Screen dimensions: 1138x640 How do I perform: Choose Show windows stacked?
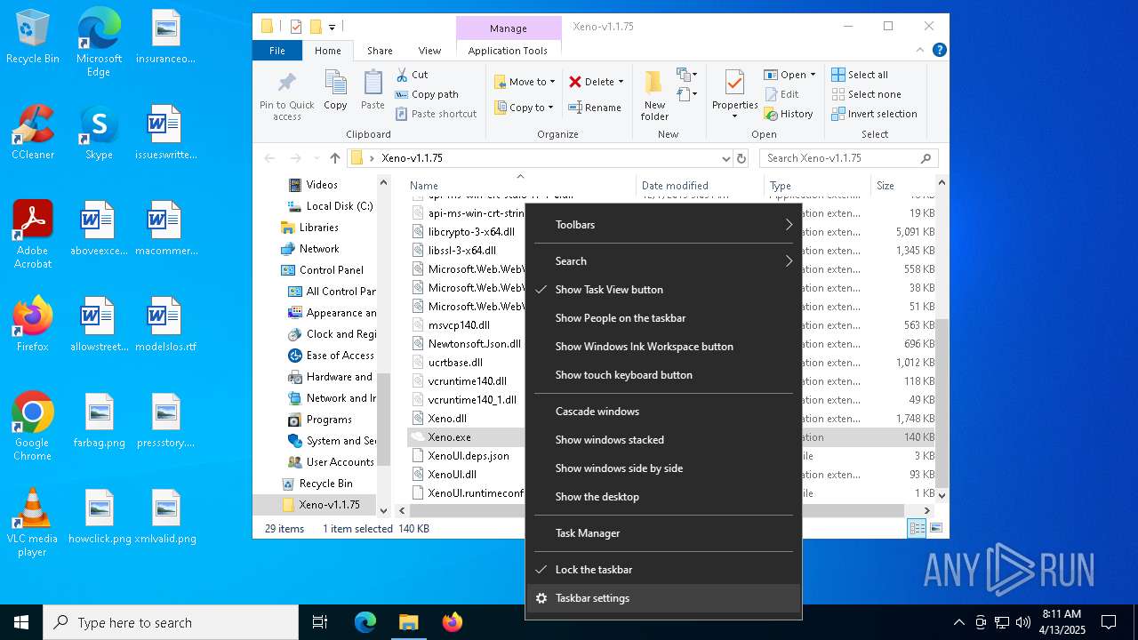pyautogui.click(x=663, y=440)
